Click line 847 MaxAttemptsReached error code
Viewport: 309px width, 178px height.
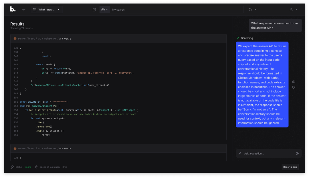click(70, 85)
